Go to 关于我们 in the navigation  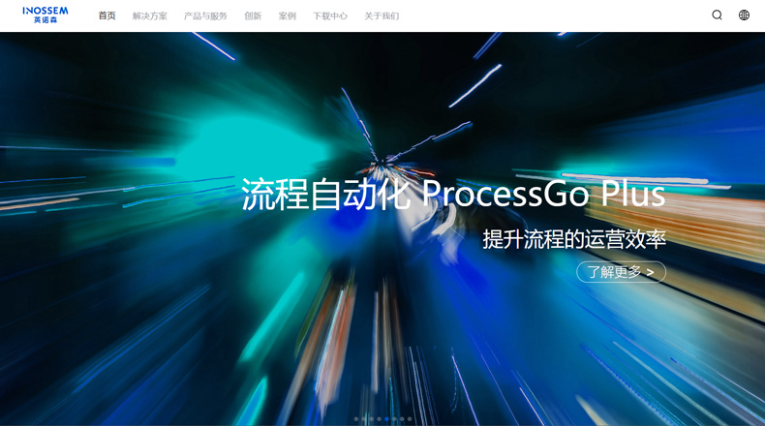tap(382, 16)
